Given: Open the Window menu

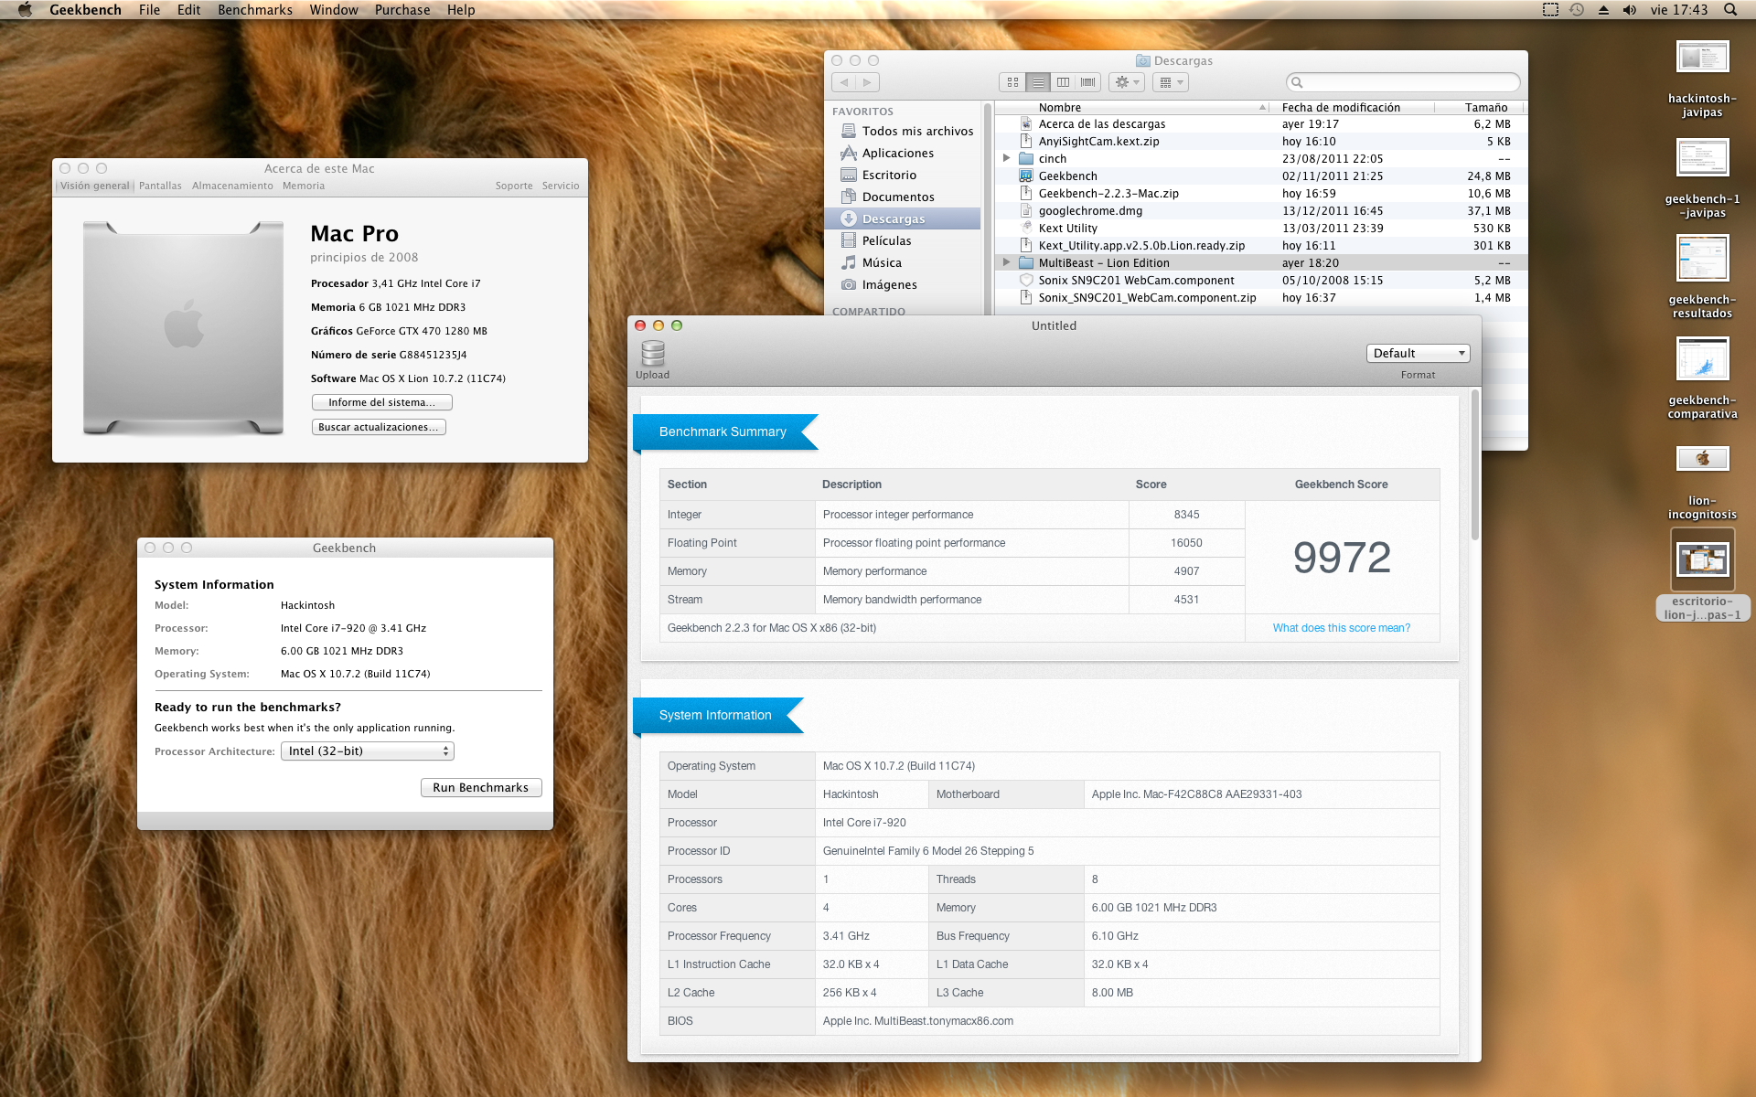Looking at the screenshot, I should (x=334, y=10).
